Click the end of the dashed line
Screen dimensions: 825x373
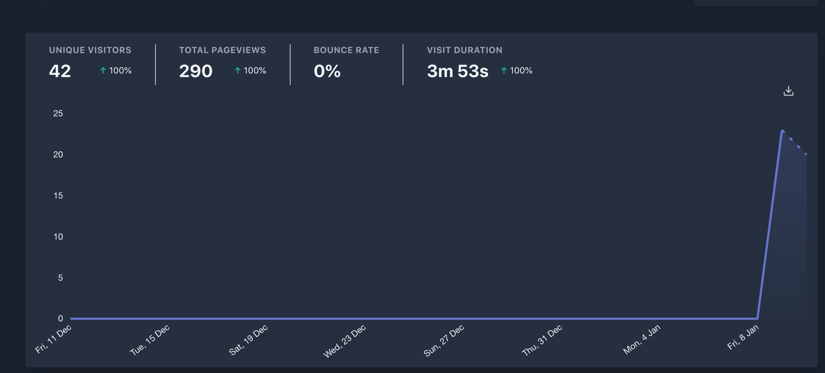(x=806, y=154)
